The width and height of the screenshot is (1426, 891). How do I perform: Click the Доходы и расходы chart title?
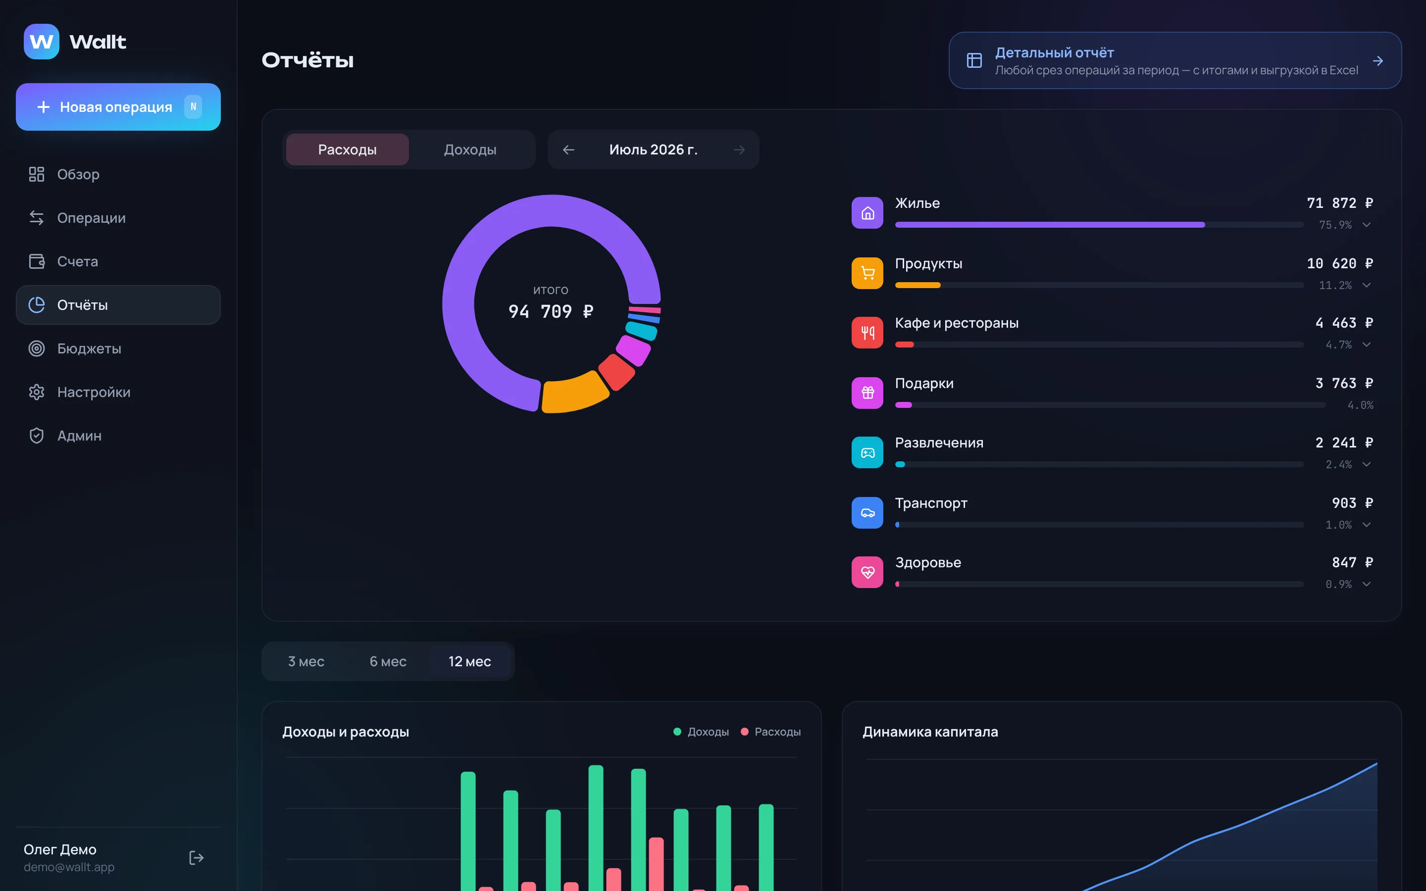(x=346, y=732)
